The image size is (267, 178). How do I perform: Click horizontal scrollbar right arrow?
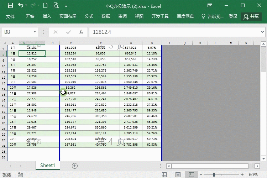(257, 166)
